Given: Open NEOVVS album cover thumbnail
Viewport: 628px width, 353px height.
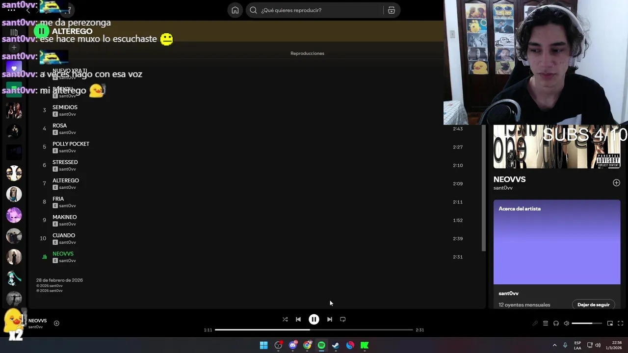Looking at the screenshot, I should [x=557, y=147].
